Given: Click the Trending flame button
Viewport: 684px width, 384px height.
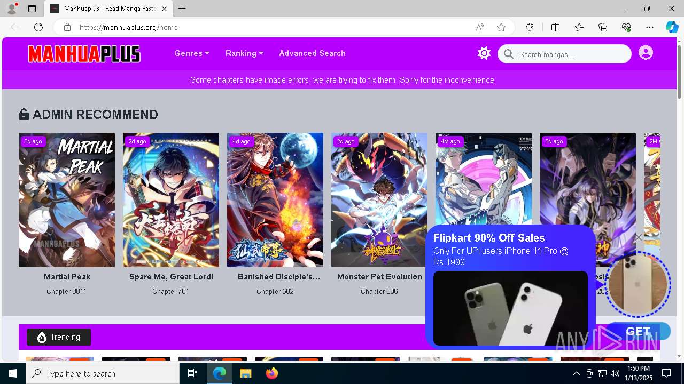Looking at the screenshot, I should tap(59, 337).
